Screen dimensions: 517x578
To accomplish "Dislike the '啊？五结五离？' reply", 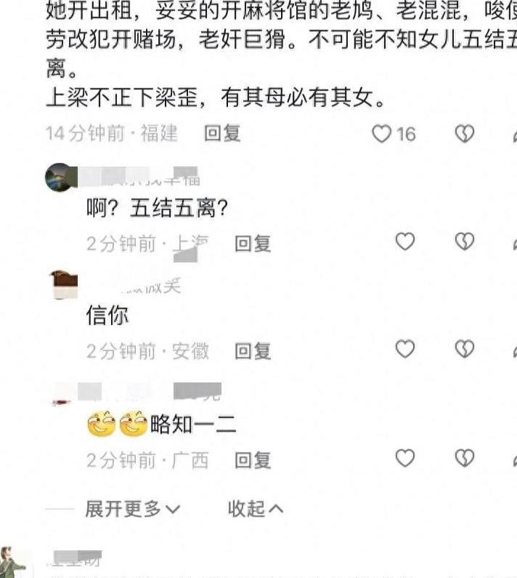I will [x=465, y=242].
